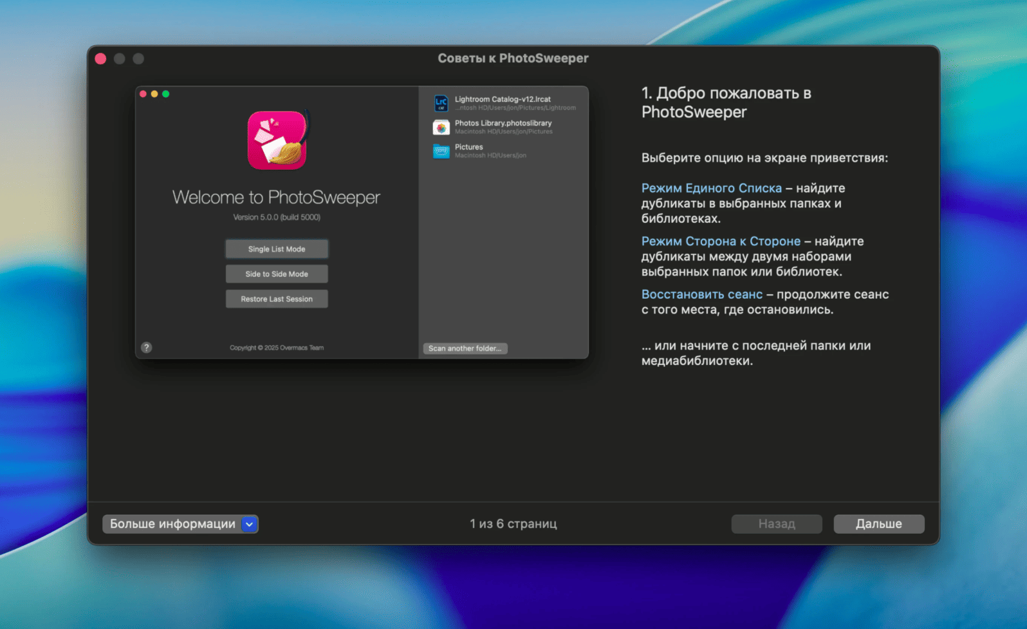Go to next tip with Дальше
The height and width of the screenshot is (629, 1027).
[879, 524]
